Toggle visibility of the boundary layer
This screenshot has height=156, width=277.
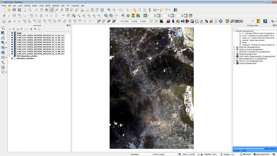tap(12, 58)
